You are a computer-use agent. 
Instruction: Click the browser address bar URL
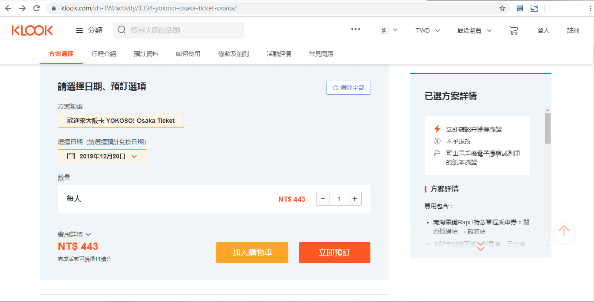[149, 8]
